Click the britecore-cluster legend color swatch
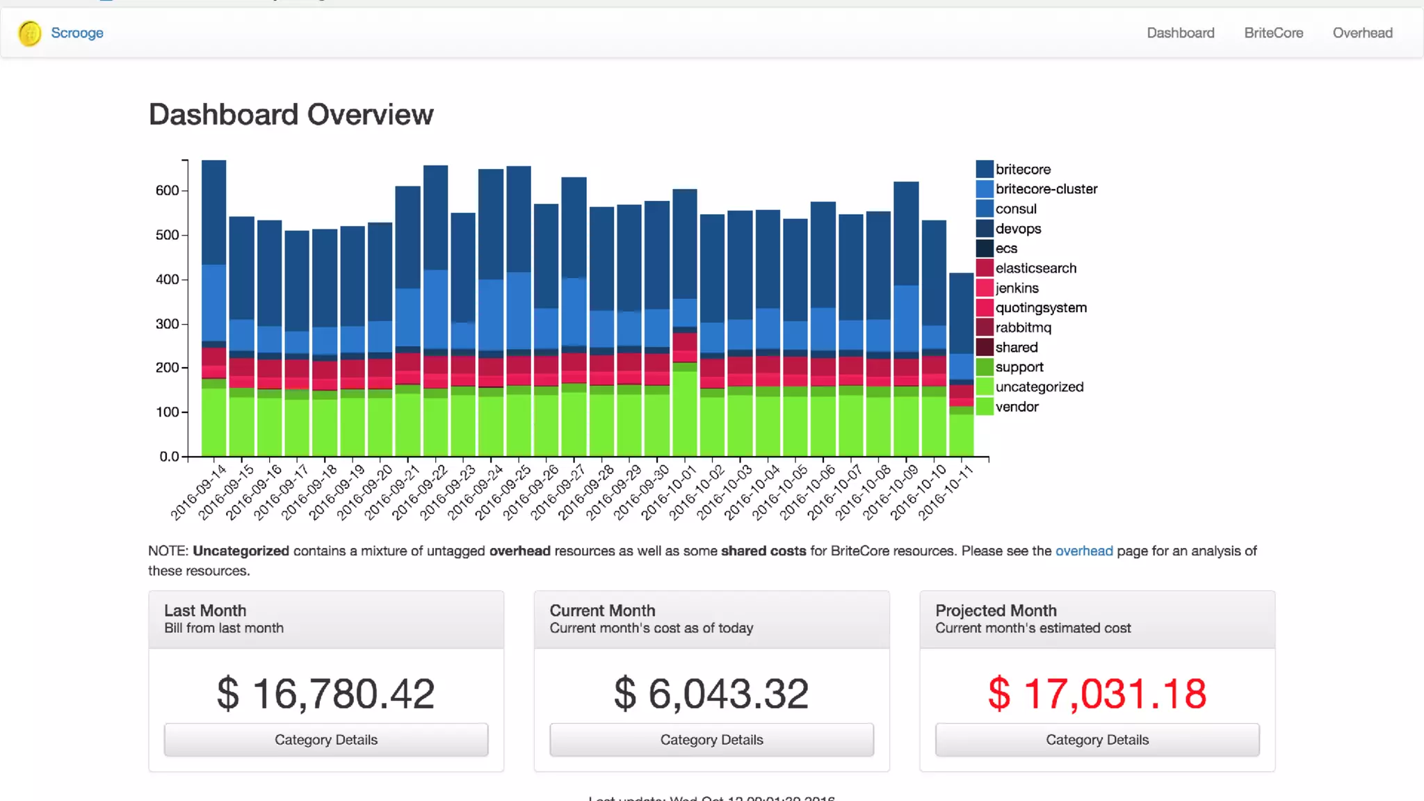 [x=984, y=189]
